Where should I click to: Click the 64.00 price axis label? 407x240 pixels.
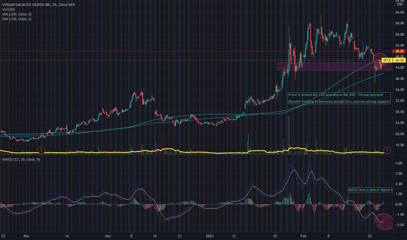click(400, 12)
